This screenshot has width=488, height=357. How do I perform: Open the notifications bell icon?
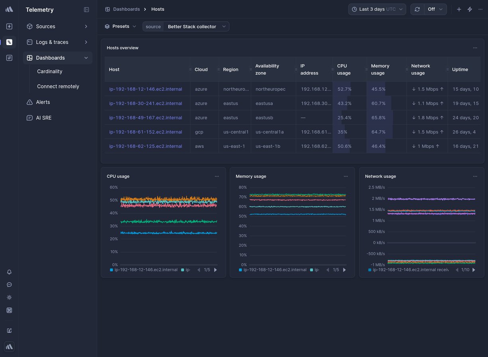[9, 272]
